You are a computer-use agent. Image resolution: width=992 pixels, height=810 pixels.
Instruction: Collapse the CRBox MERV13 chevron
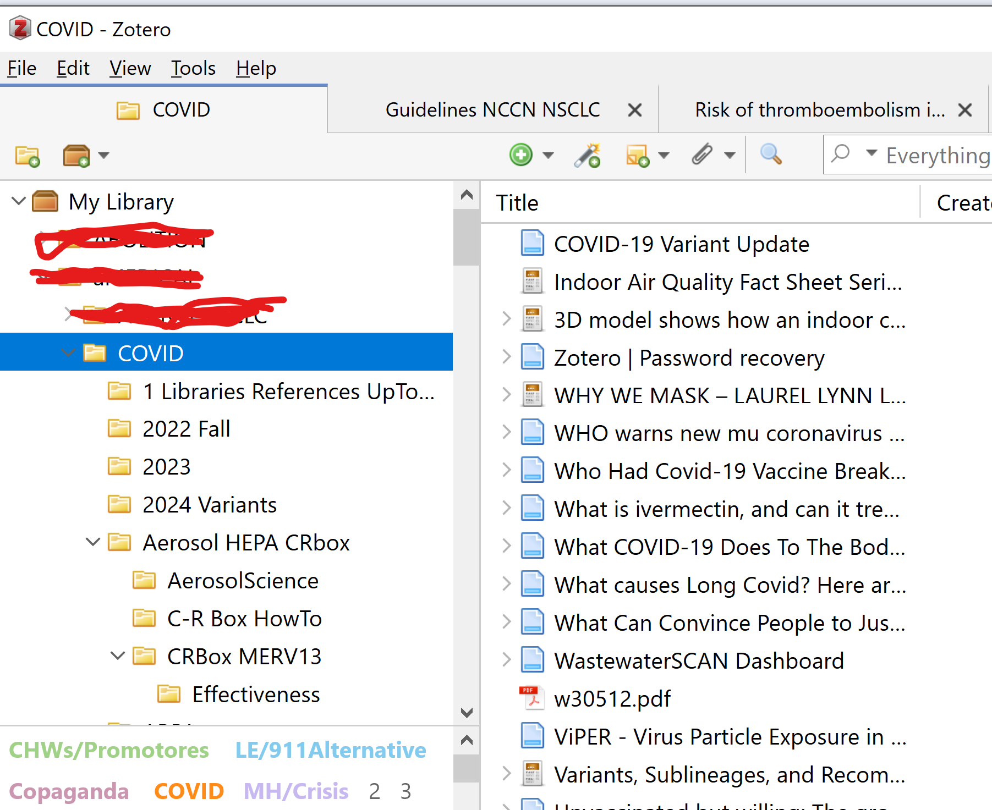(118, 656)
